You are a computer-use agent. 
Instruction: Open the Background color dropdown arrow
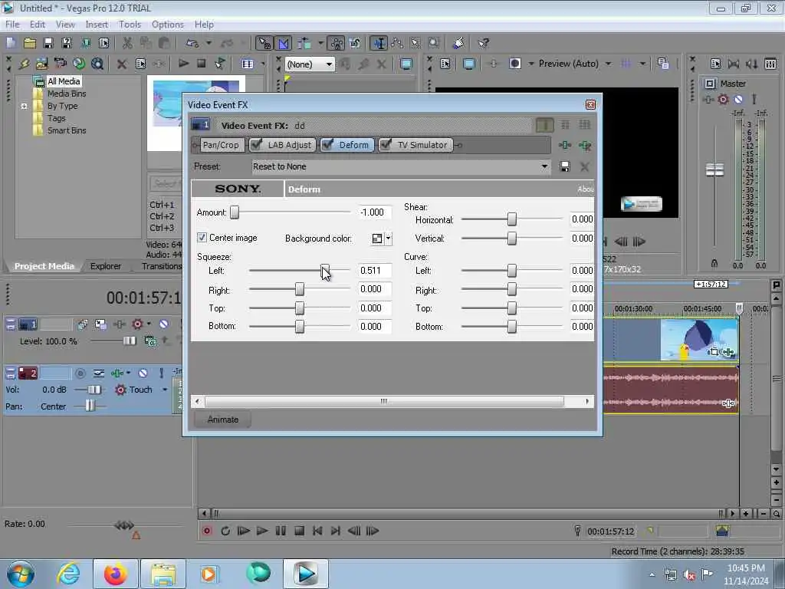click(x=388, y=239)
